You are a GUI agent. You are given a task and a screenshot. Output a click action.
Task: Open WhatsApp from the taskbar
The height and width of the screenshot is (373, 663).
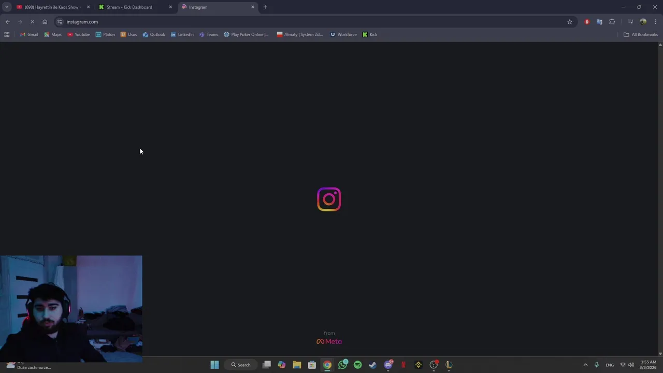click(342, 365)
